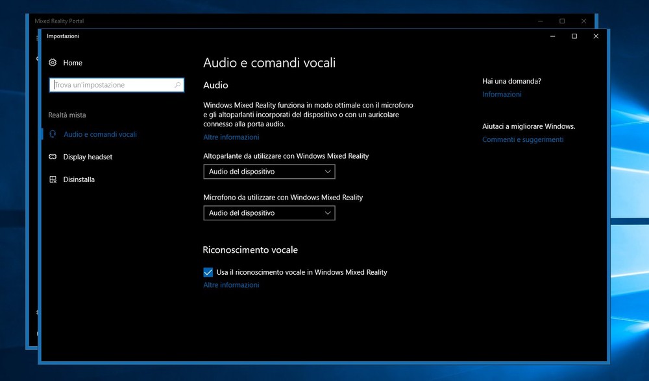Click Aiutaci a migliorare Windows text
This screenshot has width=649, height=381.
pyautogui.click(x=528, y=126)
